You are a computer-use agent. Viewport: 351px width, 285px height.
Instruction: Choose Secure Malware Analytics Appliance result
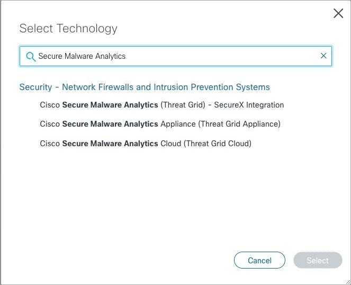160,124
